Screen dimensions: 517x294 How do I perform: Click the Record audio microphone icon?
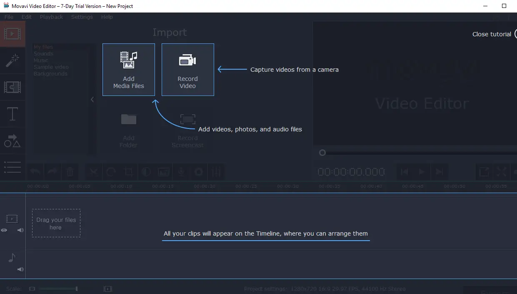[181, 171]
